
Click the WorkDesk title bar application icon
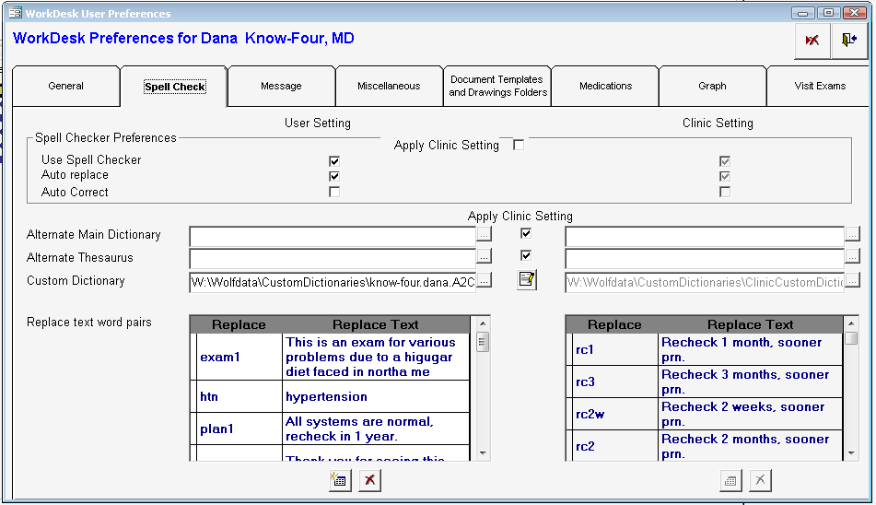15,13
